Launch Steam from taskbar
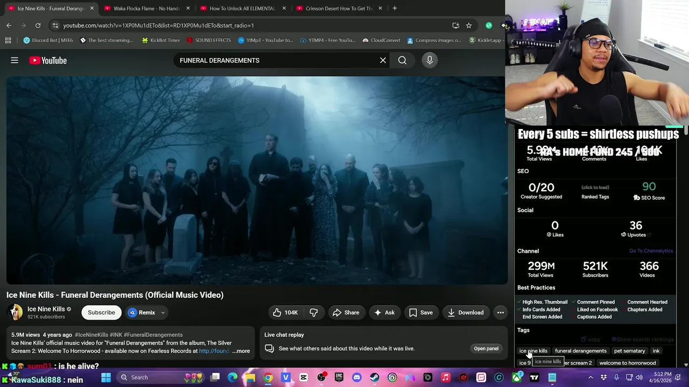Screen dimensions: 689x387 (x=375, y=377)
